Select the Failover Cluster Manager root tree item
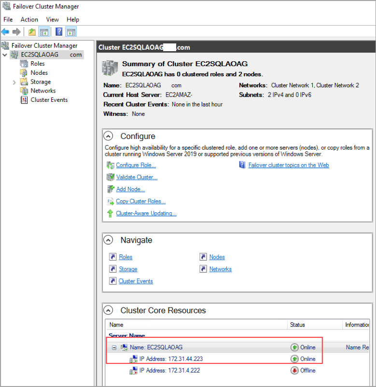This screenshot has width=376, height=387. (44, 46)
